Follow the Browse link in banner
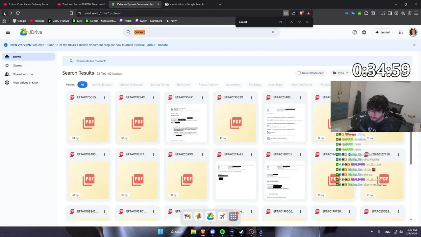This screenshot has height=237, width=421. 139,45
